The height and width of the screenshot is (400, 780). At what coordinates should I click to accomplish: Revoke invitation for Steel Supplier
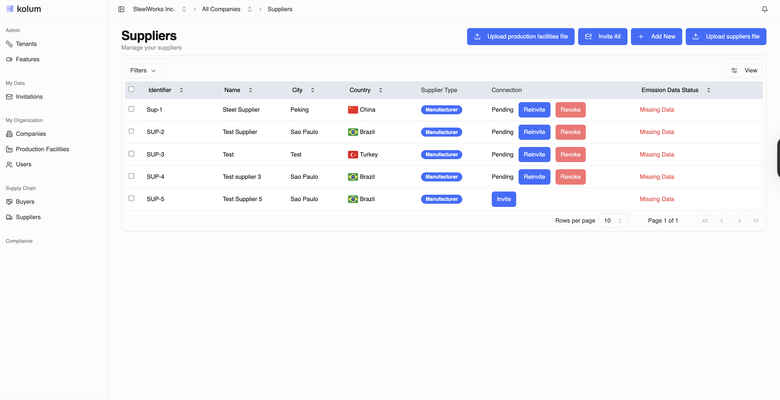570,110
